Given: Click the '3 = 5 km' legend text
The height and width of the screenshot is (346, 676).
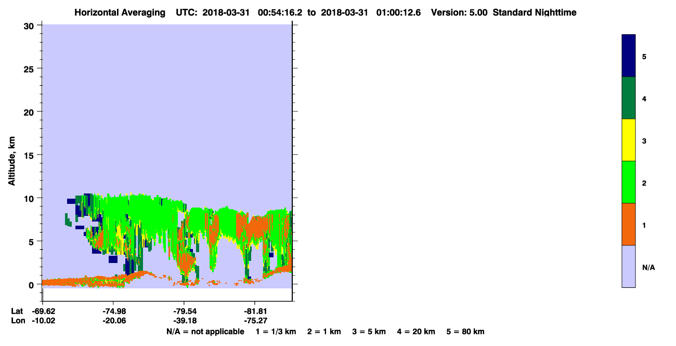Looking at the screenshot, I should click(369, 331).
